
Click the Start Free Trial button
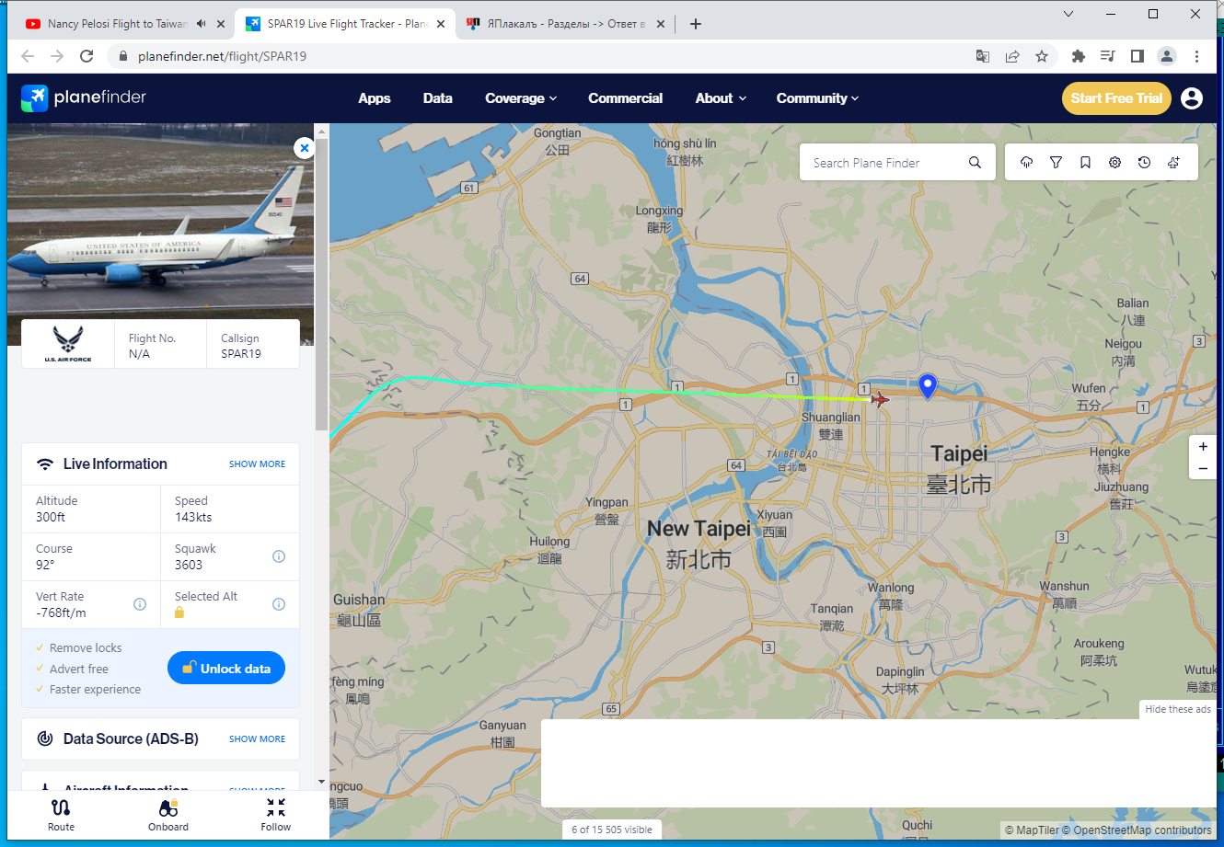[1116, 98]
